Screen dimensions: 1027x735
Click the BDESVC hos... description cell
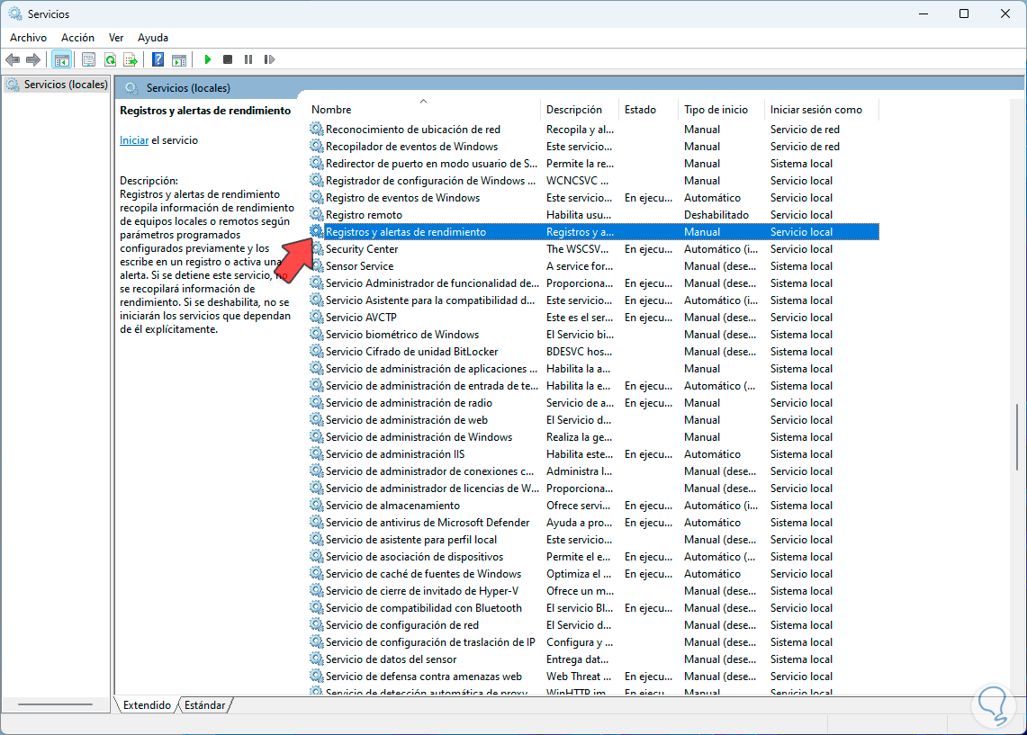[x=579, y=352]
